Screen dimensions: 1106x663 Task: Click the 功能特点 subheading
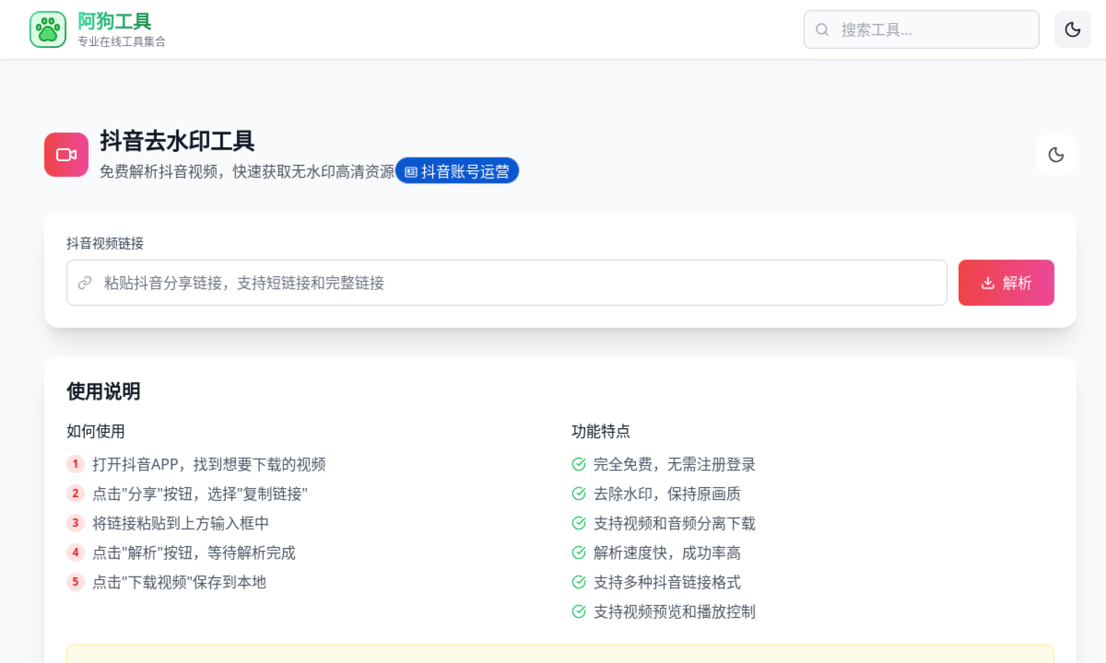[x=601, y=431]
